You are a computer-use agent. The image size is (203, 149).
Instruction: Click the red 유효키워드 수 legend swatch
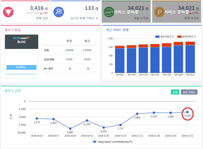179,37
